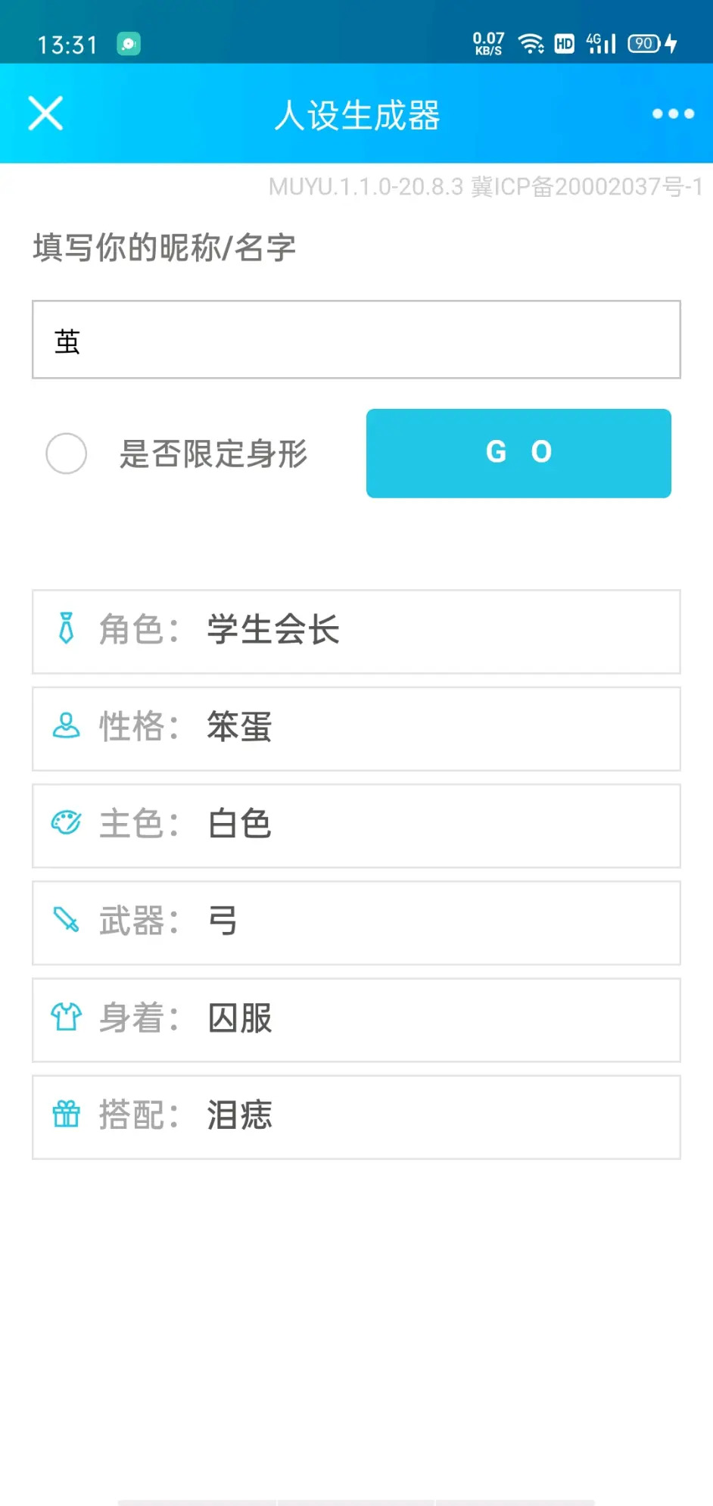Tap the shirt icon beside 身着
The width and height of the screenshot is (713, 1506).
pyautogui.click(x=67, y=1016)
